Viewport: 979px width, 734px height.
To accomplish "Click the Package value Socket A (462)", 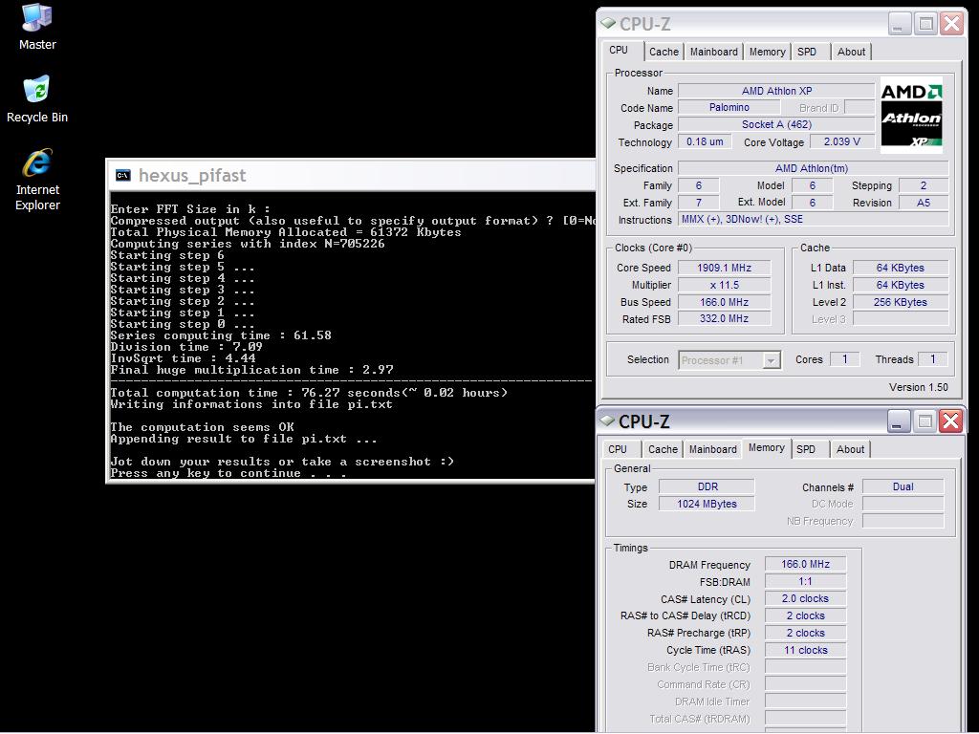I will (x=776, y=125).
